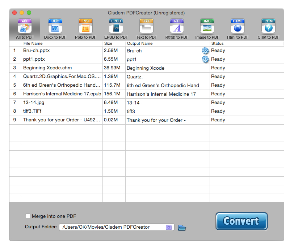Select the ppt1.pptx file name
Viewport: 294px width, 250px height.
(x=34, y=59)
